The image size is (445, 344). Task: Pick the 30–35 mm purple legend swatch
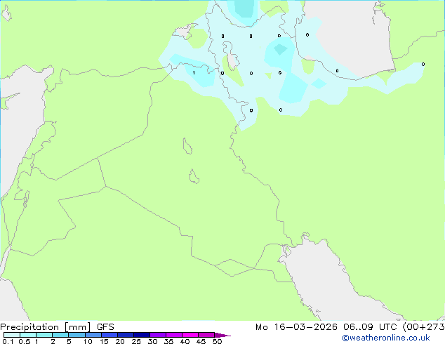157,335
